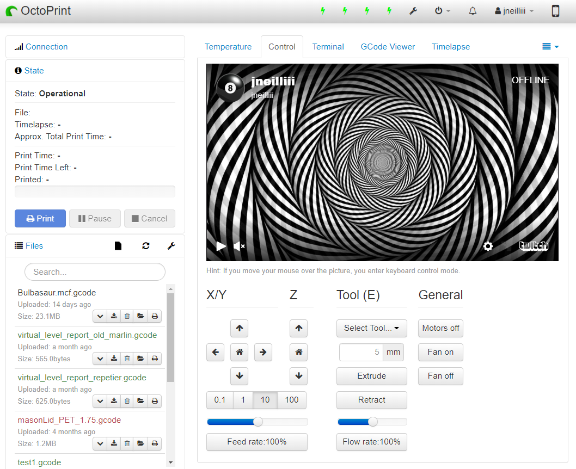Play the Twitch stream
Viewport: 576px width, 469px height.
[221, 246]
